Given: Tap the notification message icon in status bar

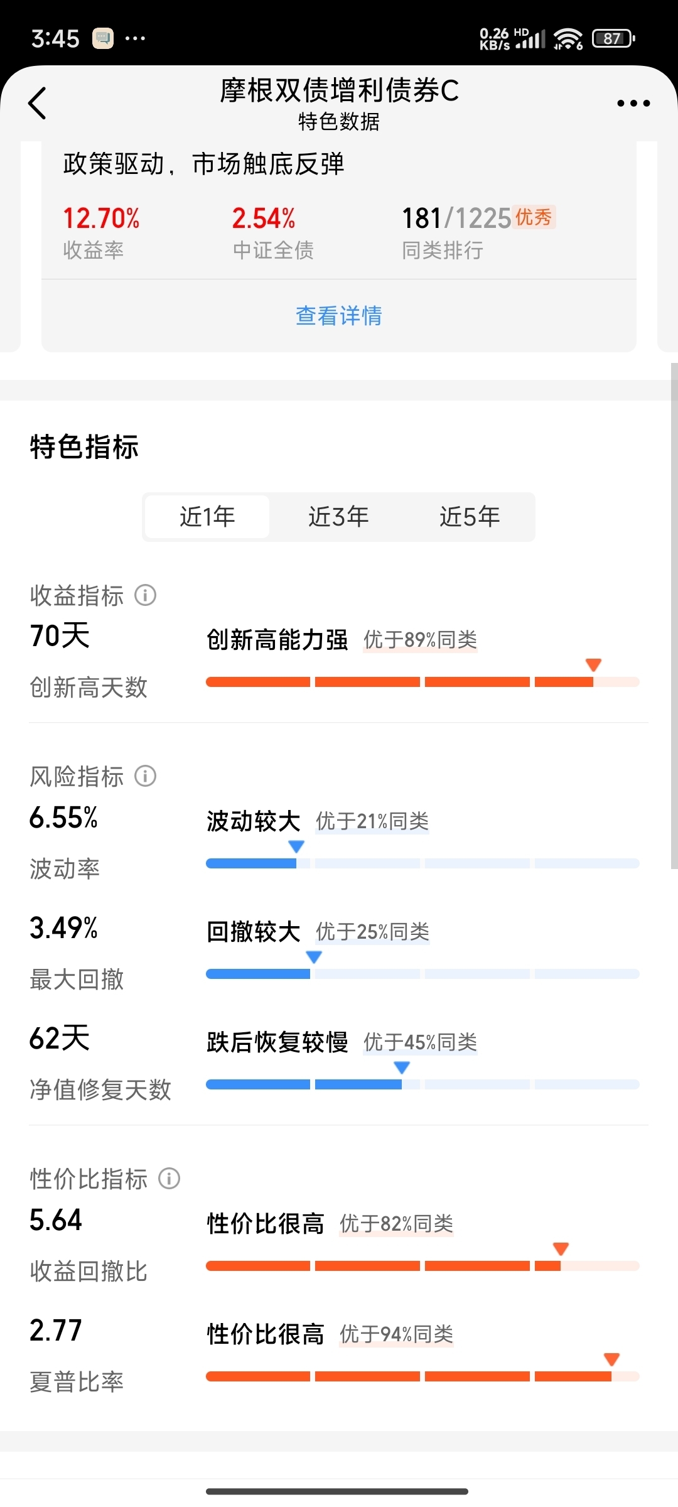Looking at the screenshot, I should [x=103, y=38].
